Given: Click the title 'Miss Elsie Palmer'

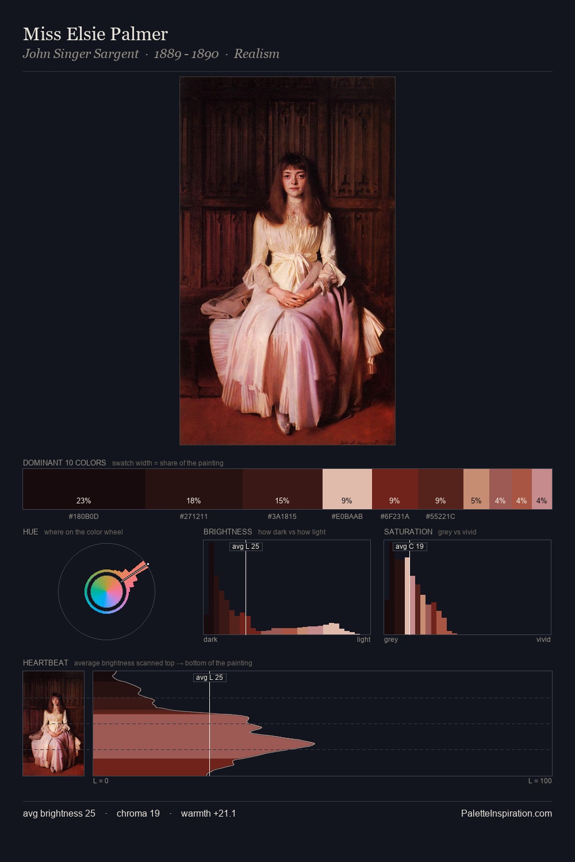Looking at the screenshot, I should coord(95,34).
